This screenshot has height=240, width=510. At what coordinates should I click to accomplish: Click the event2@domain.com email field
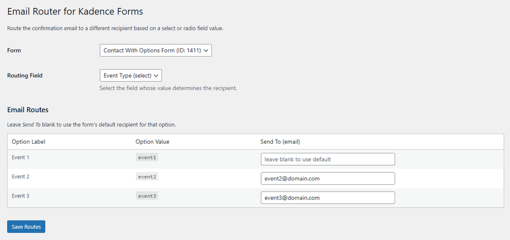coord(328,178)
